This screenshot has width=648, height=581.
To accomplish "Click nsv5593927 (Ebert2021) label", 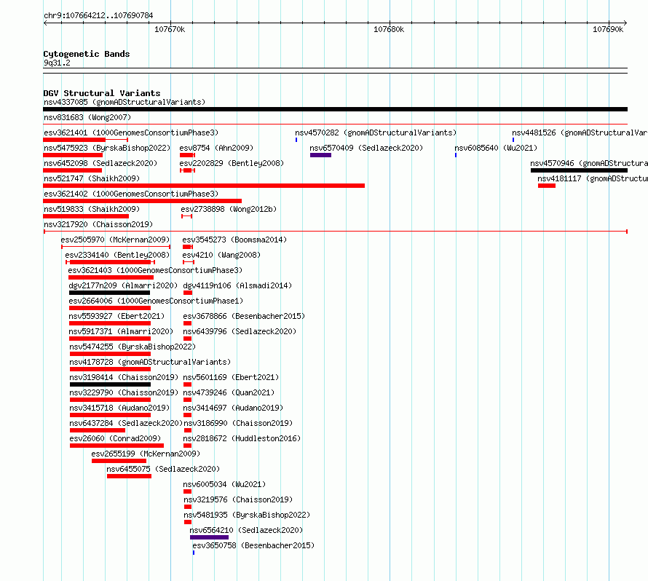I will coord(116,316).
